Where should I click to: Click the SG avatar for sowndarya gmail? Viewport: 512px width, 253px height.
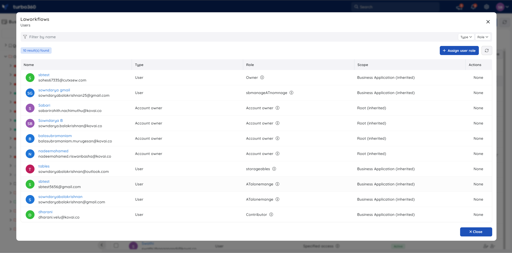point(30,93)
